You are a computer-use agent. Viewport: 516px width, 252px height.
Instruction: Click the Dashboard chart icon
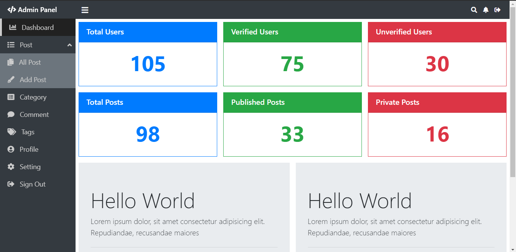[12, 27]
